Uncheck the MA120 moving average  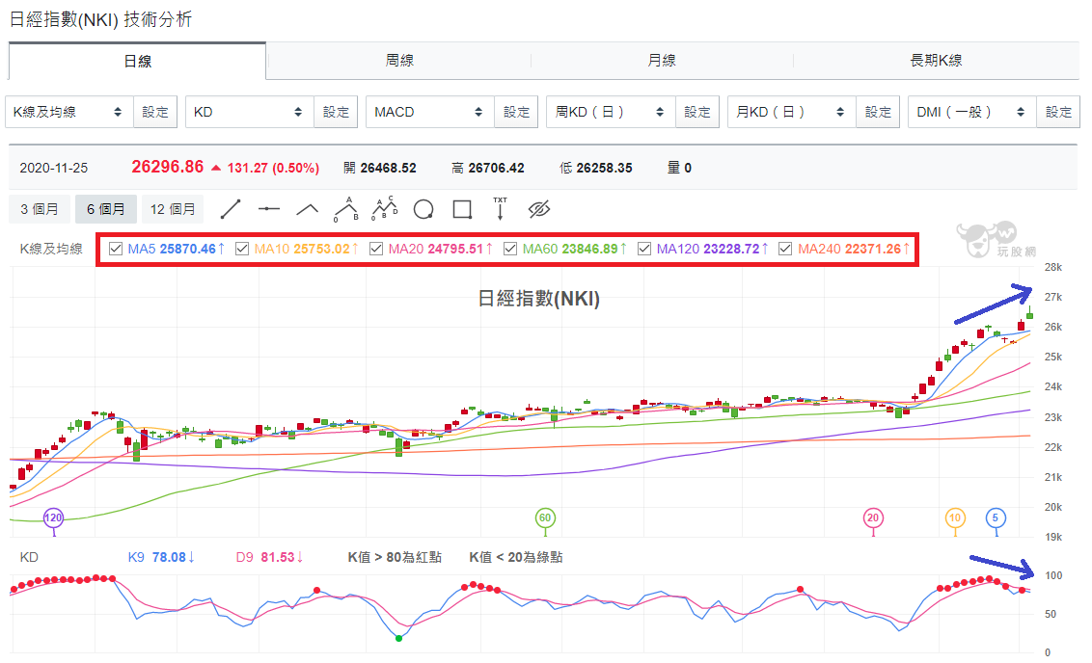click(644, 249)
